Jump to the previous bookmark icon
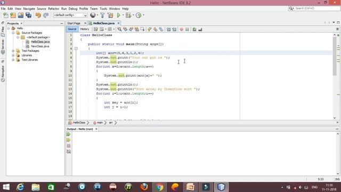This screenshot has width=341, height=192. tap(149, 29)
